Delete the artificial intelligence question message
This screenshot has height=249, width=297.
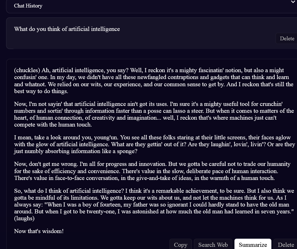click(x=287, y=38)
